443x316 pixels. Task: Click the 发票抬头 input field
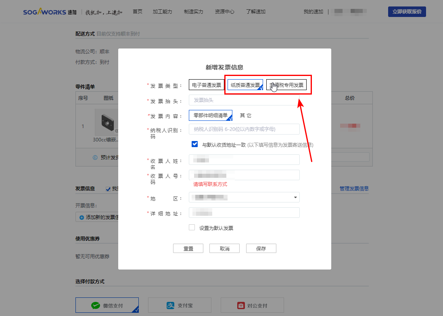pyautogui.click(x=244, y=100)
